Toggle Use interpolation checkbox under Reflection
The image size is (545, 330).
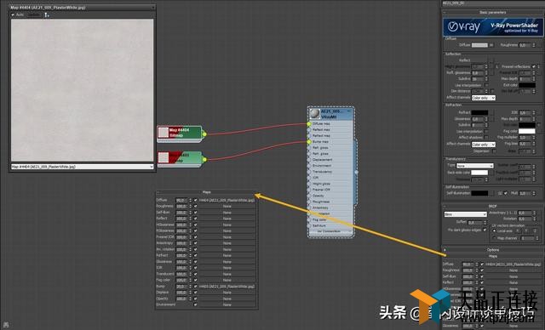click(486, 85)
